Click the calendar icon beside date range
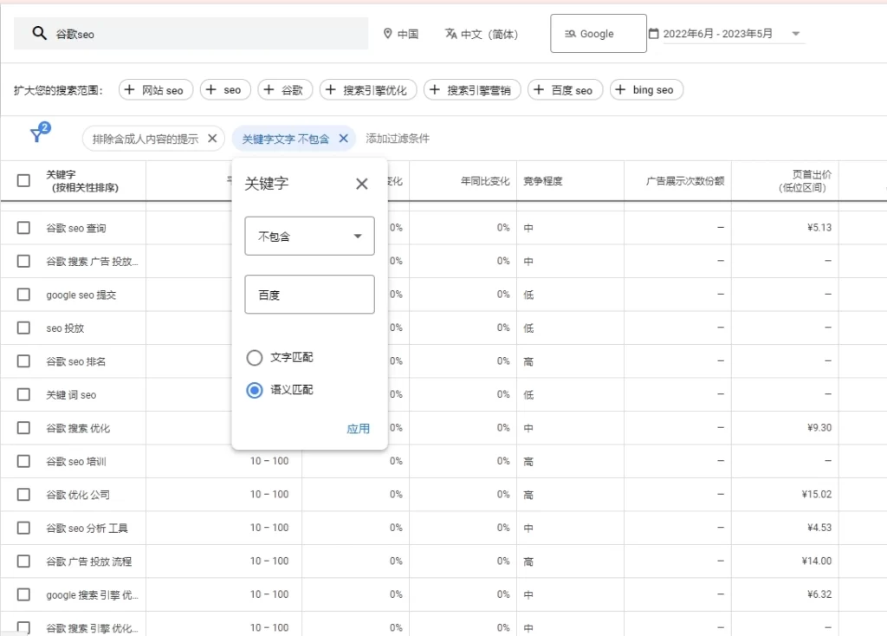Viewport: 887px width, 636px height. (x=653, y=34)
